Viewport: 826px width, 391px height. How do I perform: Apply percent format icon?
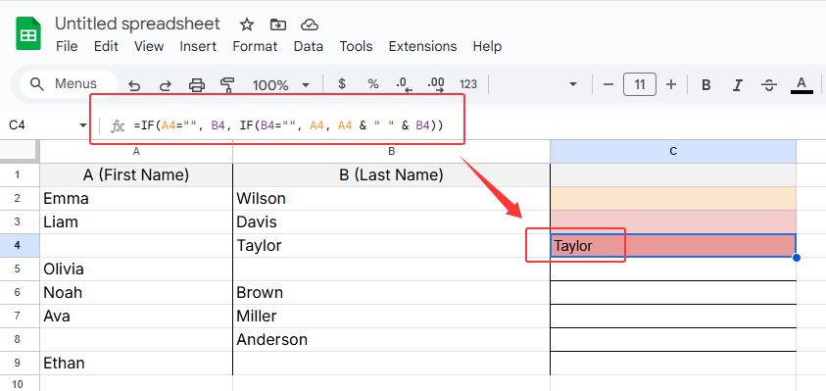(373, 84)
